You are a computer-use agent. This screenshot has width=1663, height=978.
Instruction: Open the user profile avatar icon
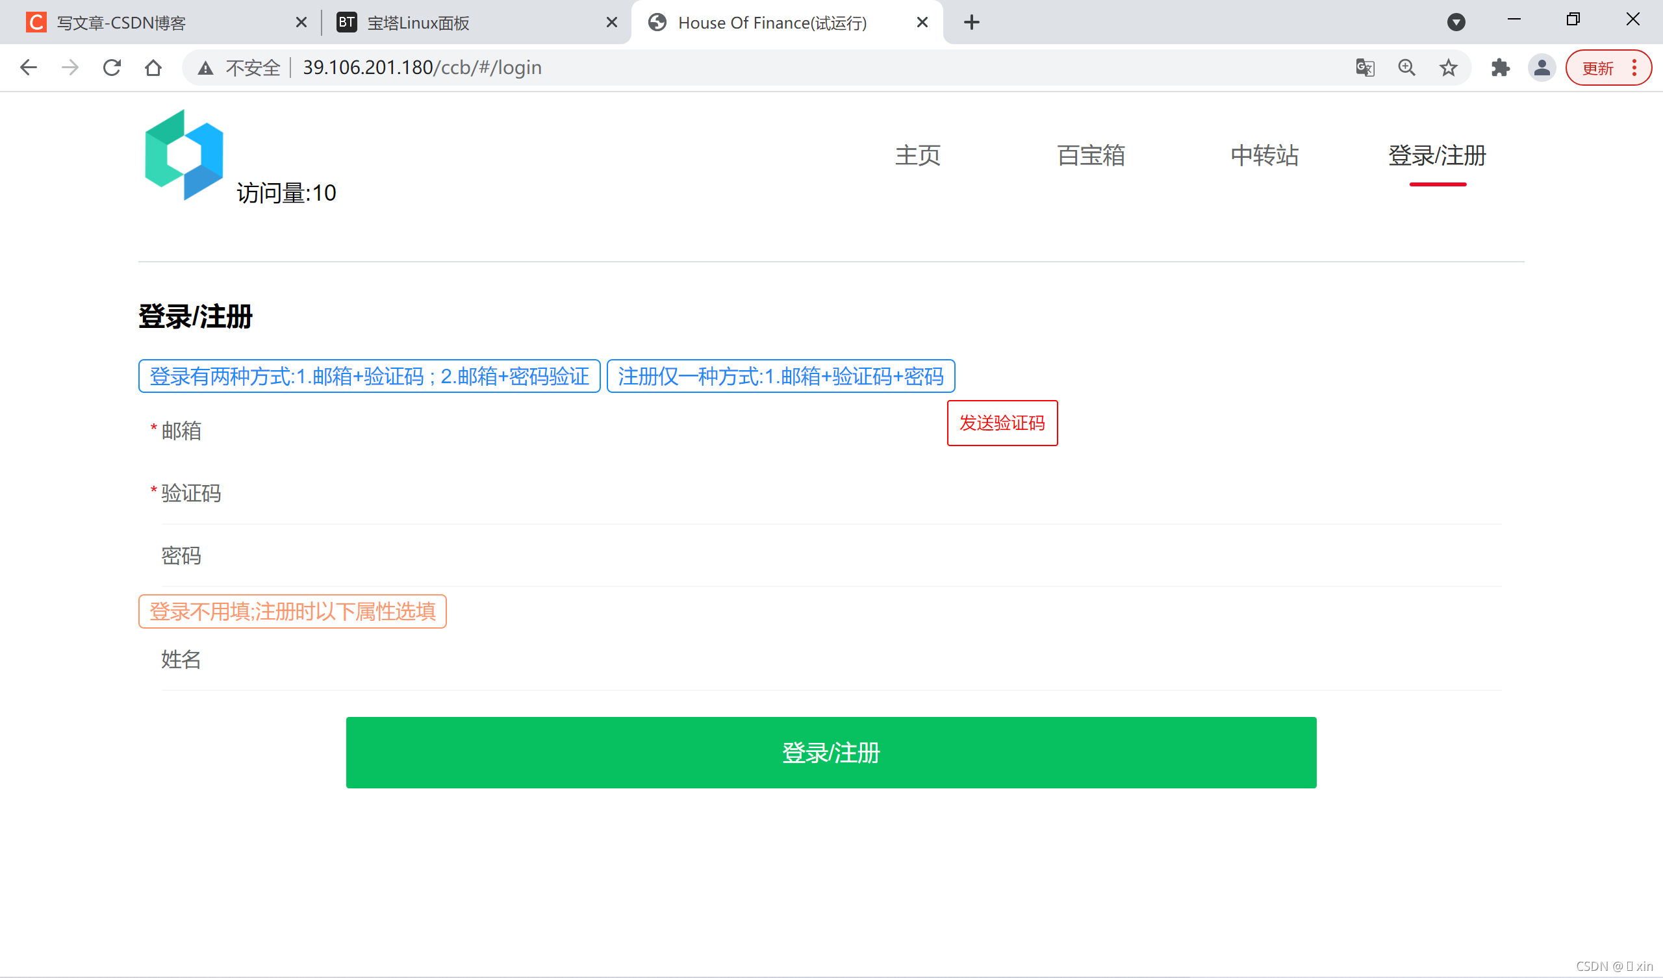point(1542,68)
